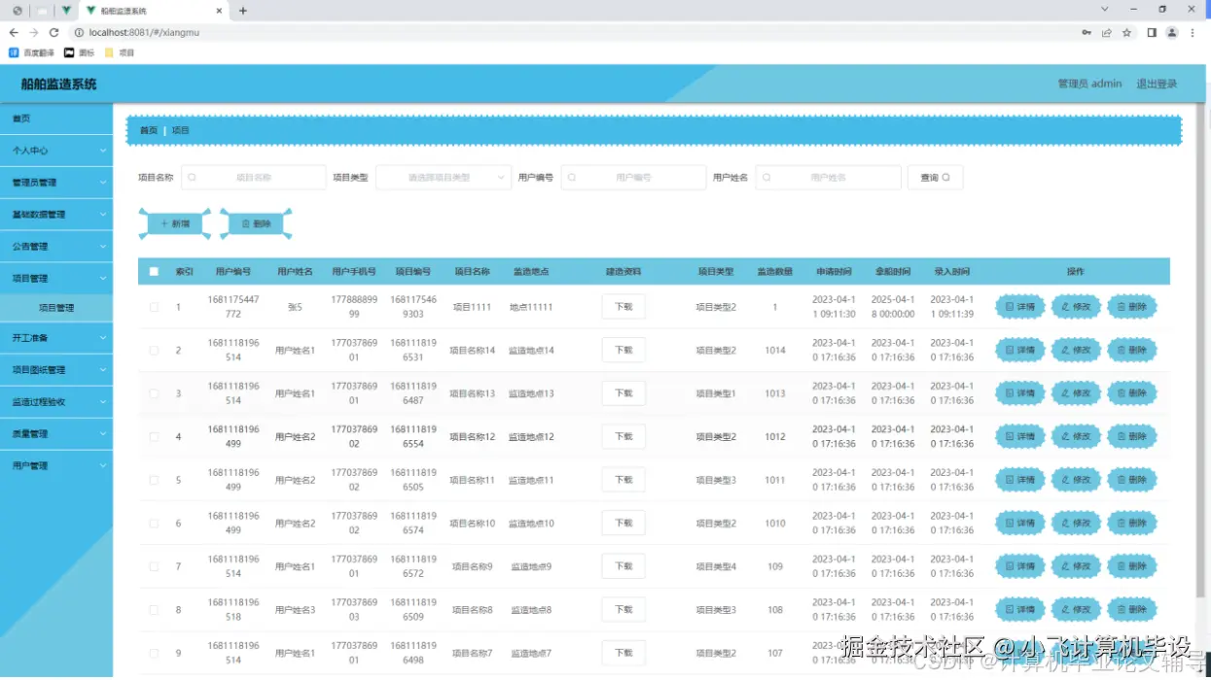Tick checkbox for row index 5
The width and height of the screenshot is (1211, 680).
click(154, 480)
